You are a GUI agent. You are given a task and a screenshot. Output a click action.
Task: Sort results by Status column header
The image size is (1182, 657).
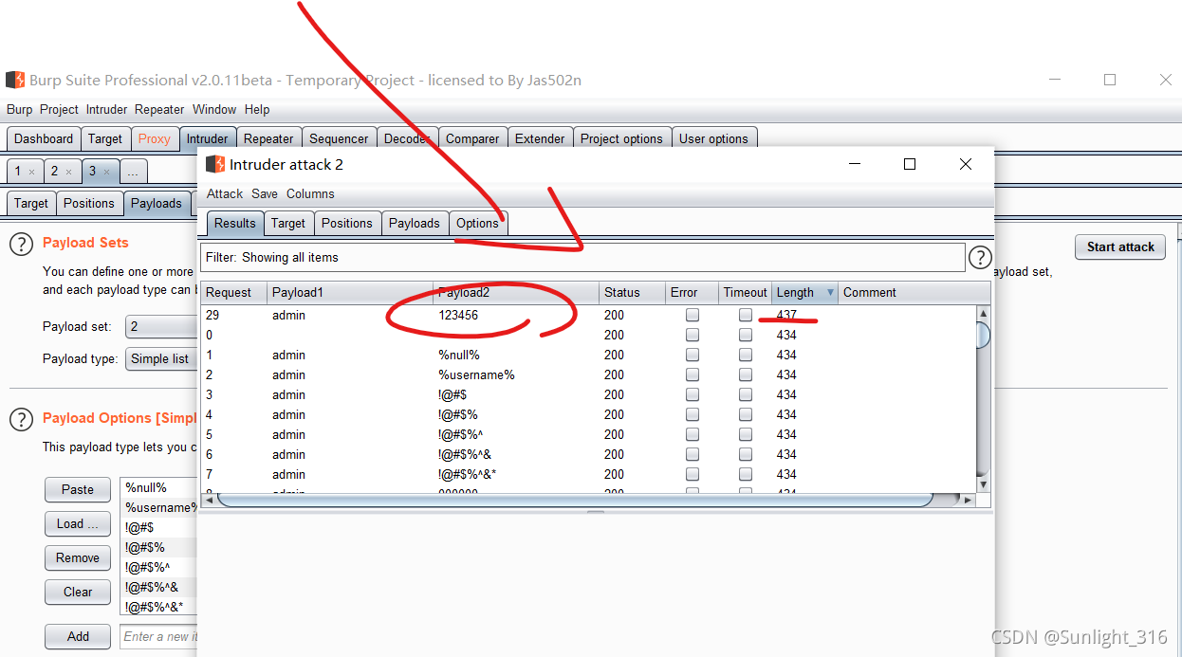pos(631,292)
